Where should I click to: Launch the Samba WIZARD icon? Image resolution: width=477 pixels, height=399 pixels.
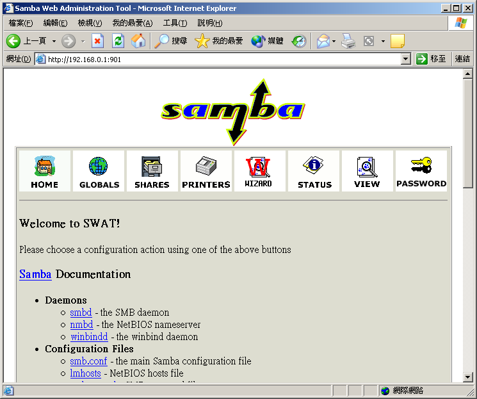(259, 171)
